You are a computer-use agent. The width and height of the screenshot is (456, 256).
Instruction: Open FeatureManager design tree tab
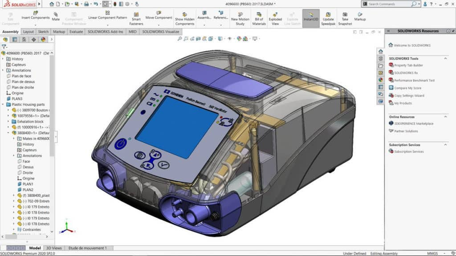(x=5, y=40)
